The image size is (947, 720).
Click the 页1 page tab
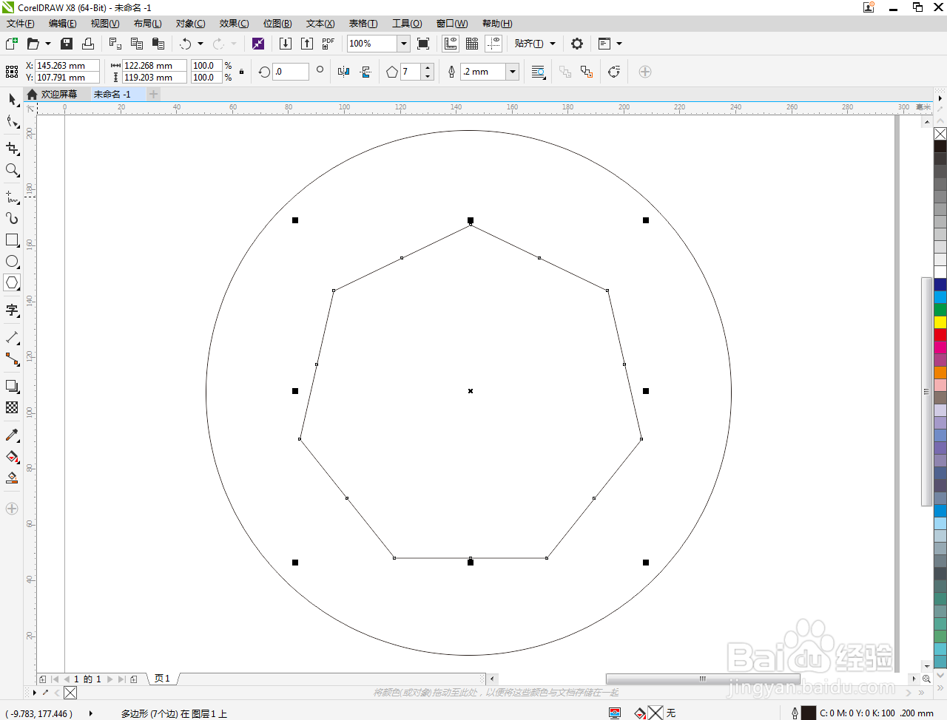tap(163, 679)
